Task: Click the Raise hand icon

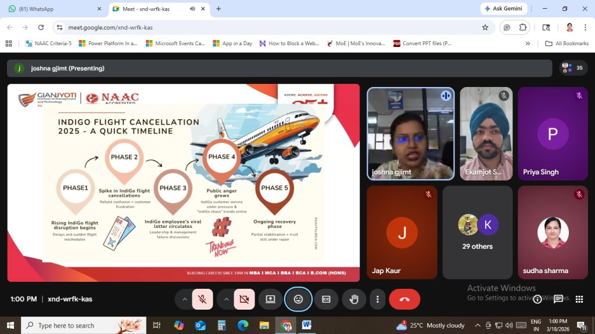Action: point(354,299)
